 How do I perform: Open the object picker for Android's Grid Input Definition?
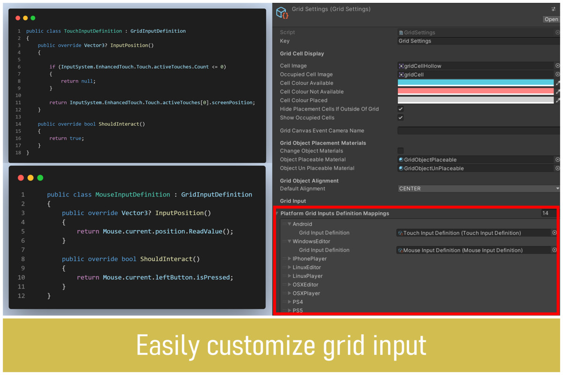pos(555,232)
